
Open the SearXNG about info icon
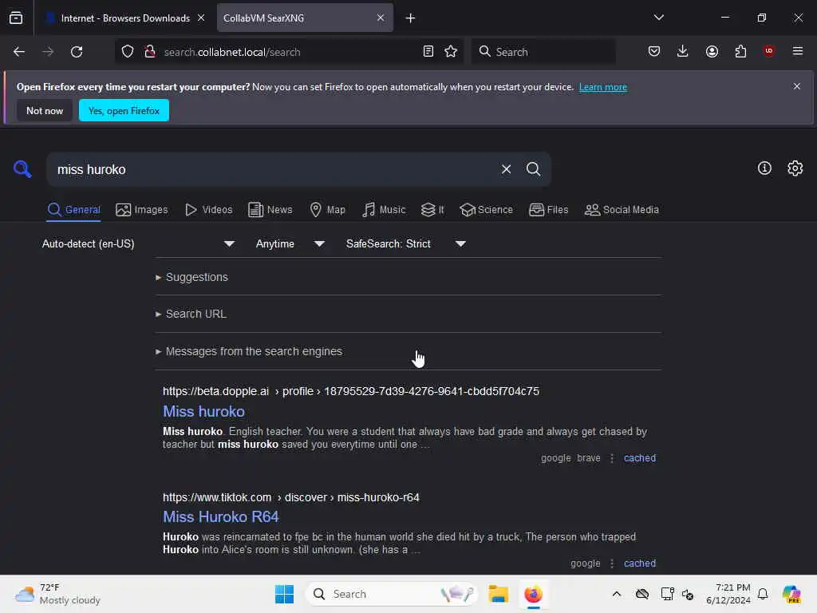coord(764,168)
